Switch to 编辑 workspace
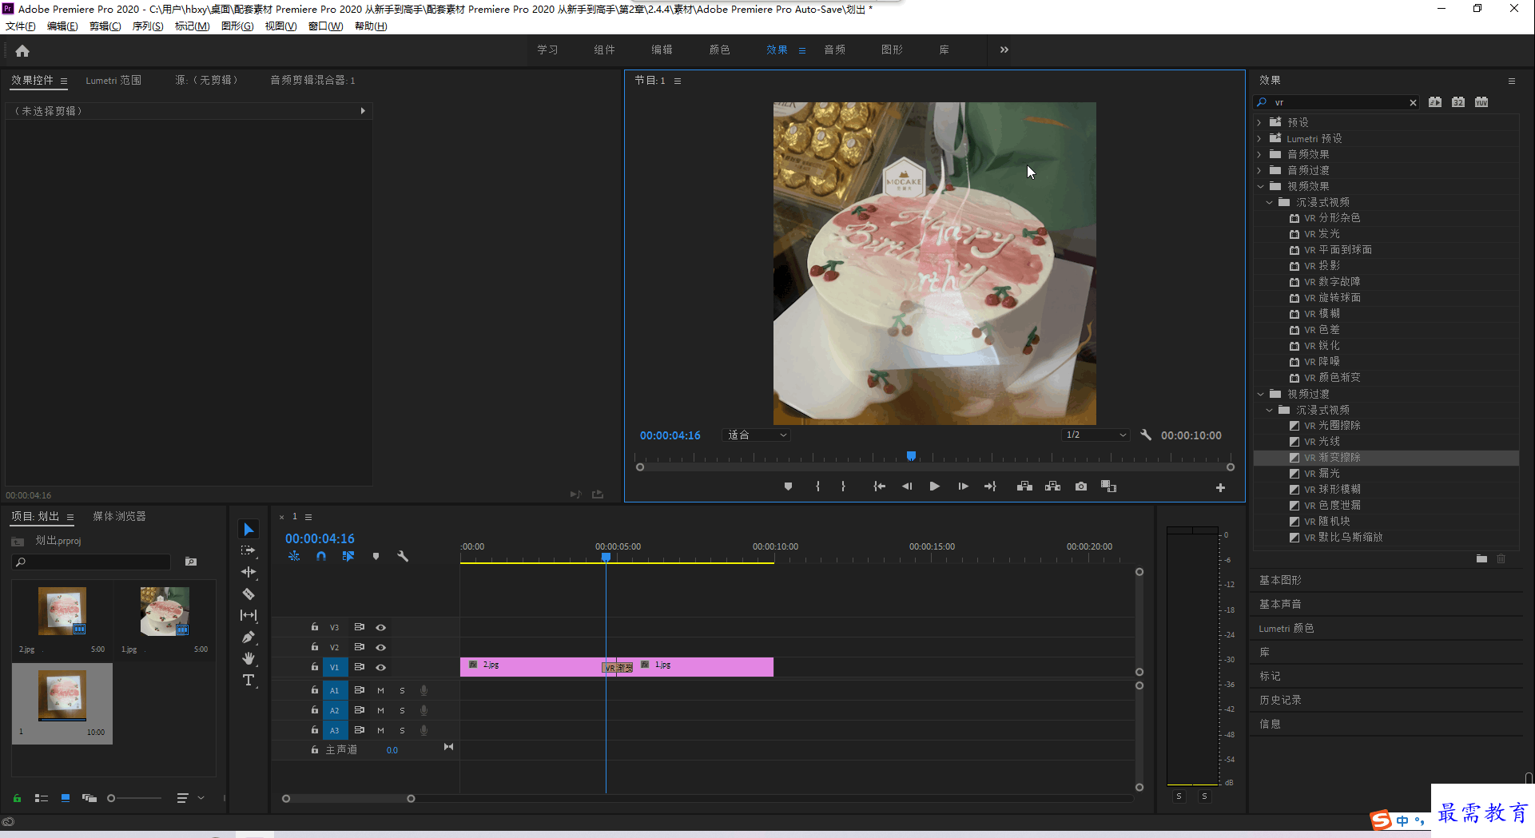 pos(662,50)
